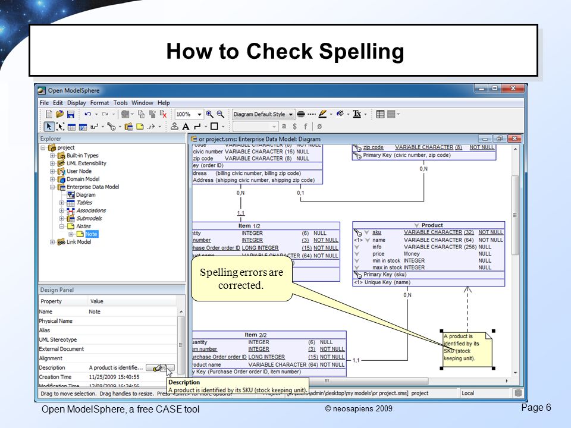Expand the Domain Model tree node
The width and height of the screenshot is (571, 428).
pyautogui.click(x=52, y=179)
